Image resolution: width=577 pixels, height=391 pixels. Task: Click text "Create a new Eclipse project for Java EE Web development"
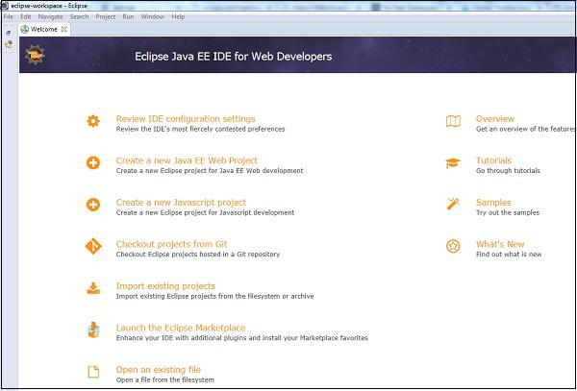point(210,171)
